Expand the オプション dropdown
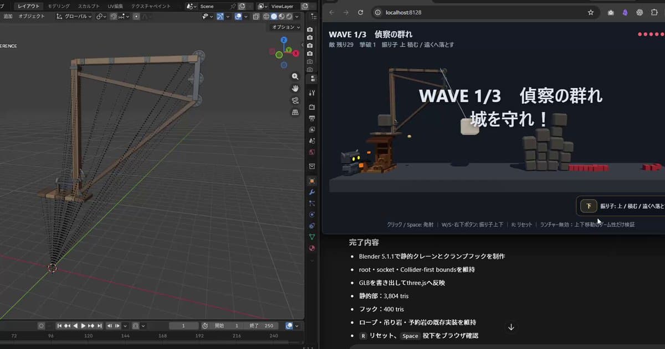Image resolution: width=665 pixels, height=349 pixels. click(286, 27)
